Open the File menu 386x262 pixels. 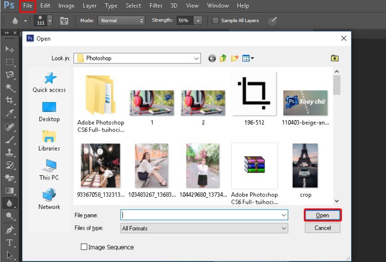tap(27, 5)
